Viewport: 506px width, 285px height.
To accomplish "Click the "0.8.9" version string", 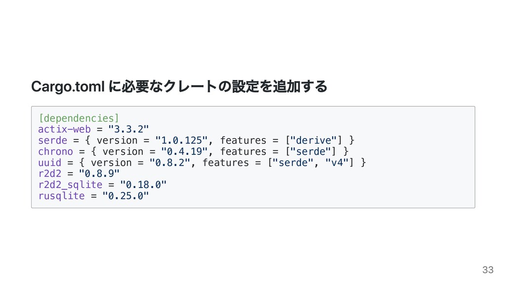I will [99, 174].
